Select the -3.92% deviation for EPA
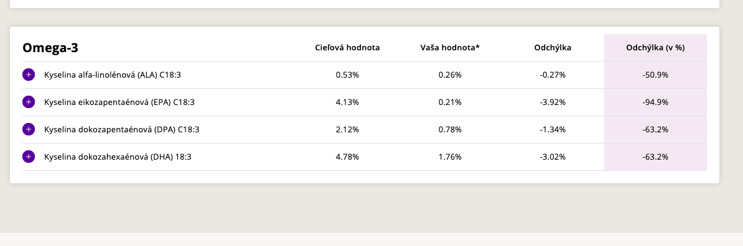The width and height of the screenshot is (743, 246). [553, 102]
